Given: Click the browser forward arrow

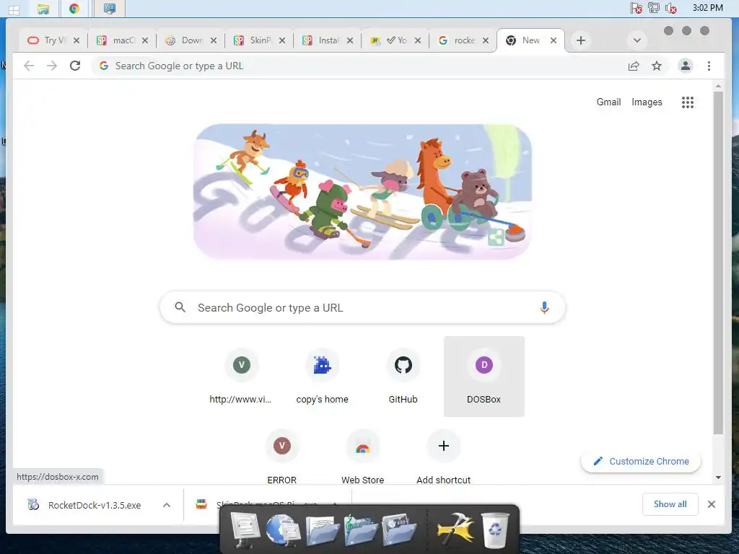Looking at the screenshot, I should (x=52, y=66).
